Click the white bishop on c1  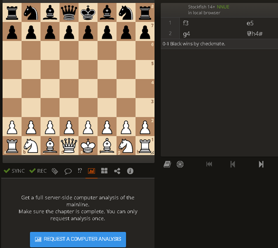coord(50,146)
